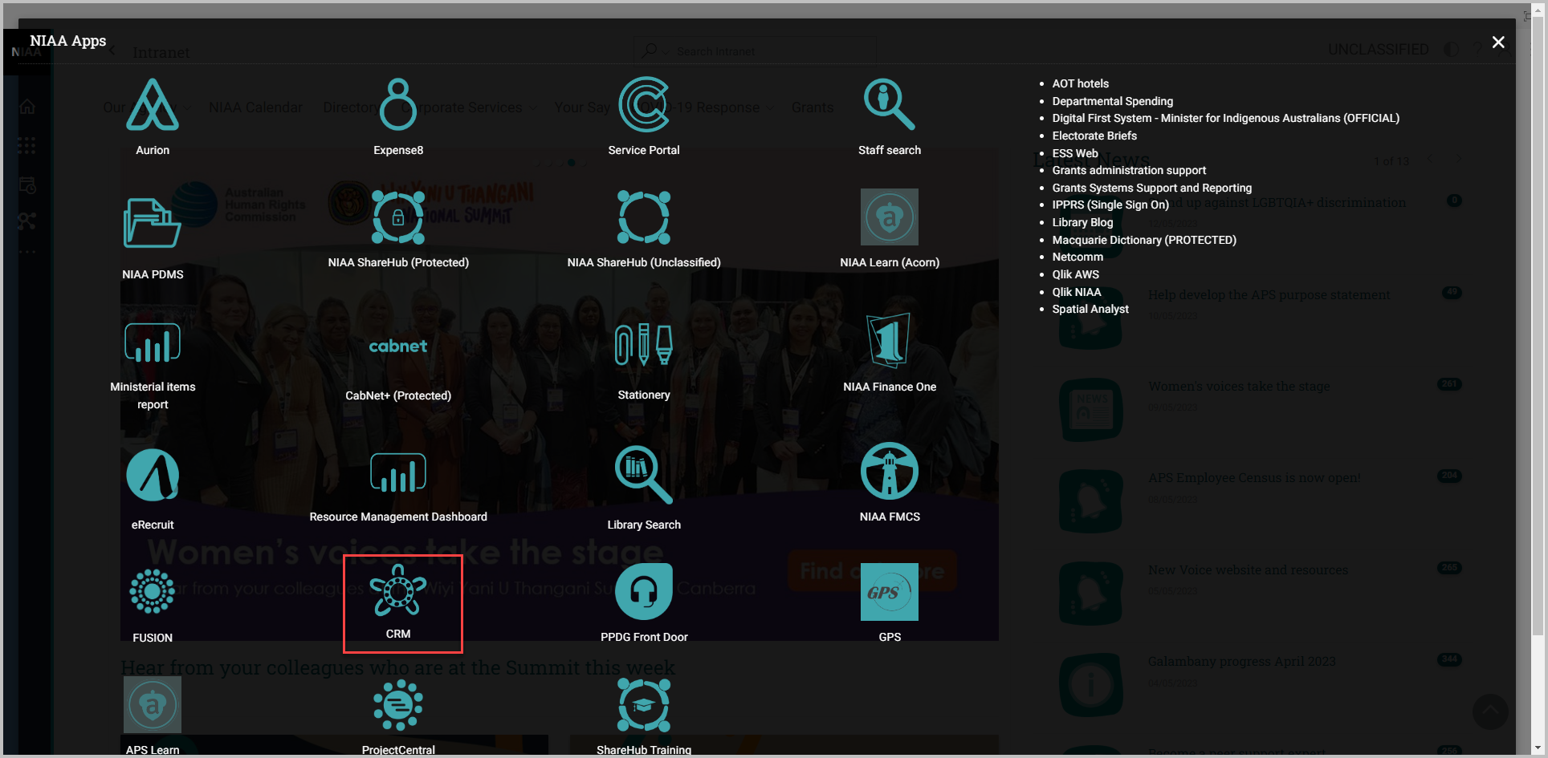Open Resource Management Dashboard icon
The image size is (1548, 758).
click(x=398, y=472)
